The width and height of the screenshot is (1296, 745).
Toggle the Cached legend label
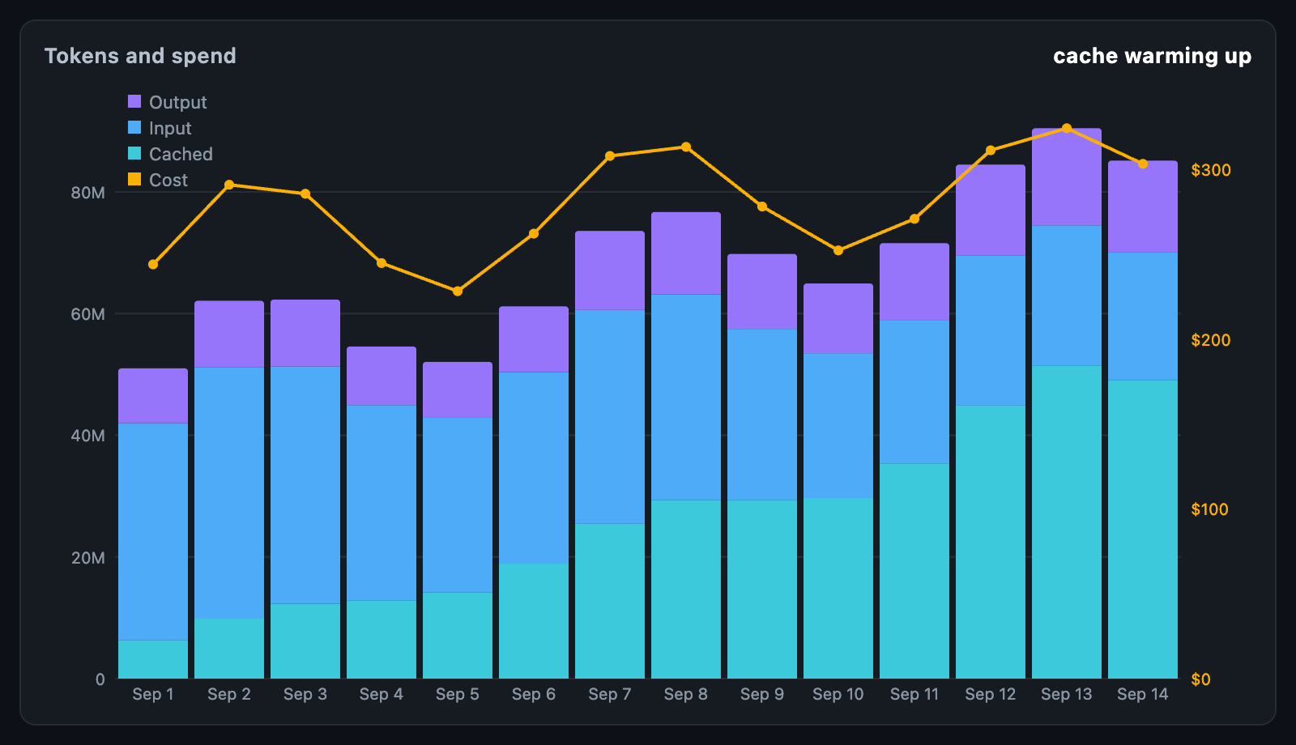[x=181, y=154]
